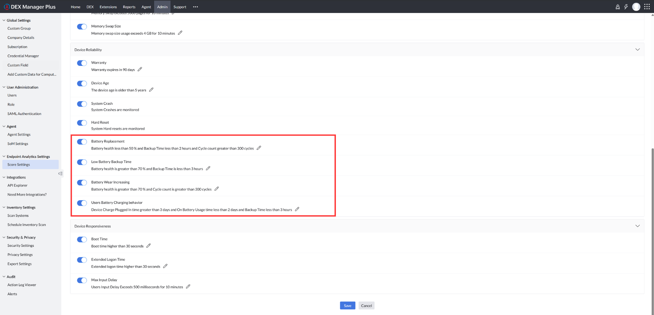Open the Action Log Viewer

tap(22, 285)
